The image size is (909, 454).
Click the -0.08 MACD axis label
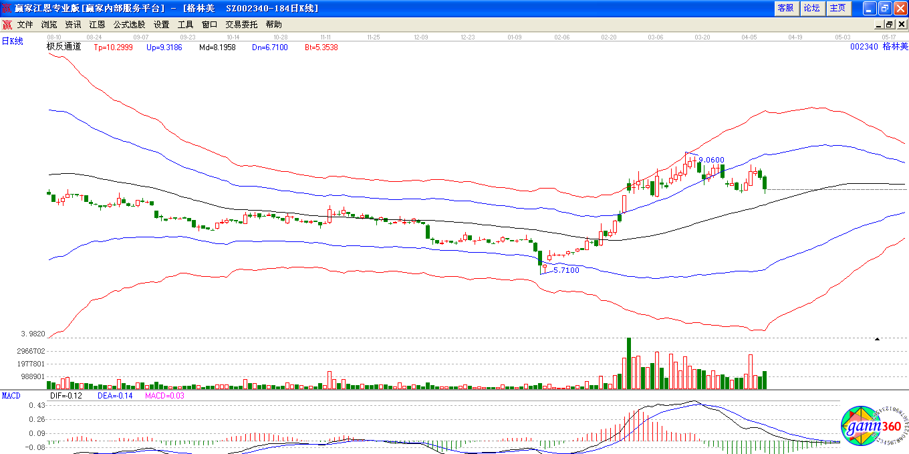35,447
